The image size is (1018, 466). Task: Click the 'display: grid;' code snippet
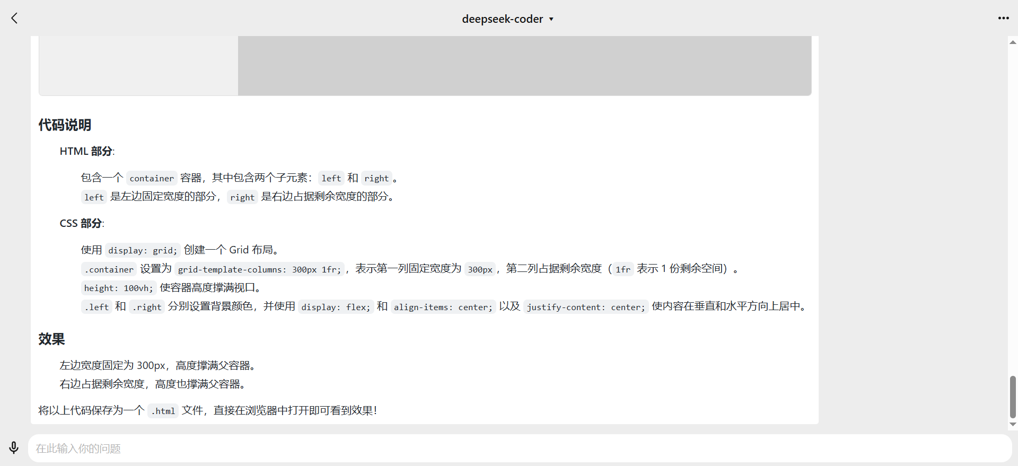(x=143, y=250)
